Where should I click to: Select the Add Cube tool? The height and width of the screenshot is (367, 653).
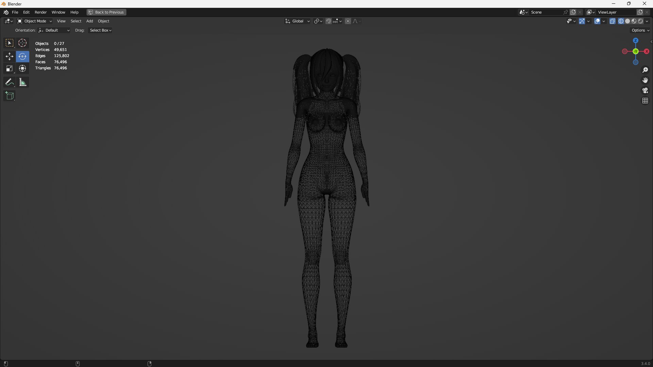click(x=10, y=96)
